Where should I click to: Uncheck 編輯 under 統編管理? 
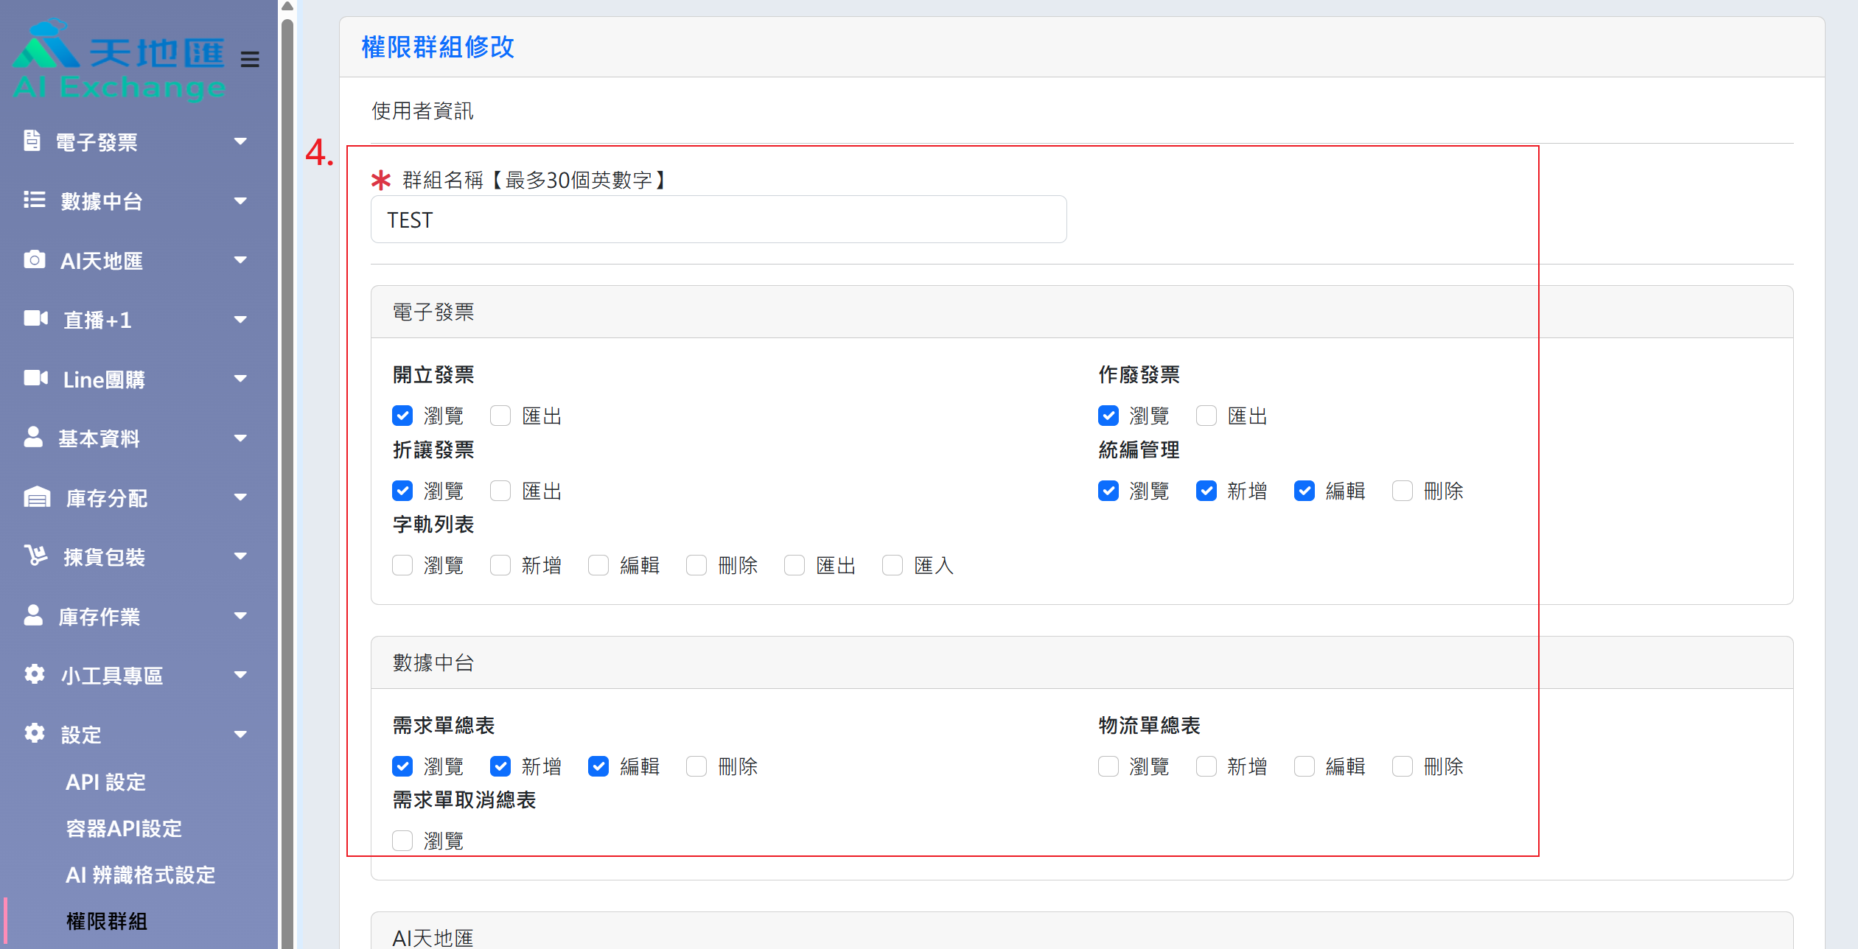pyautogui.click(x=1305, y=491)
